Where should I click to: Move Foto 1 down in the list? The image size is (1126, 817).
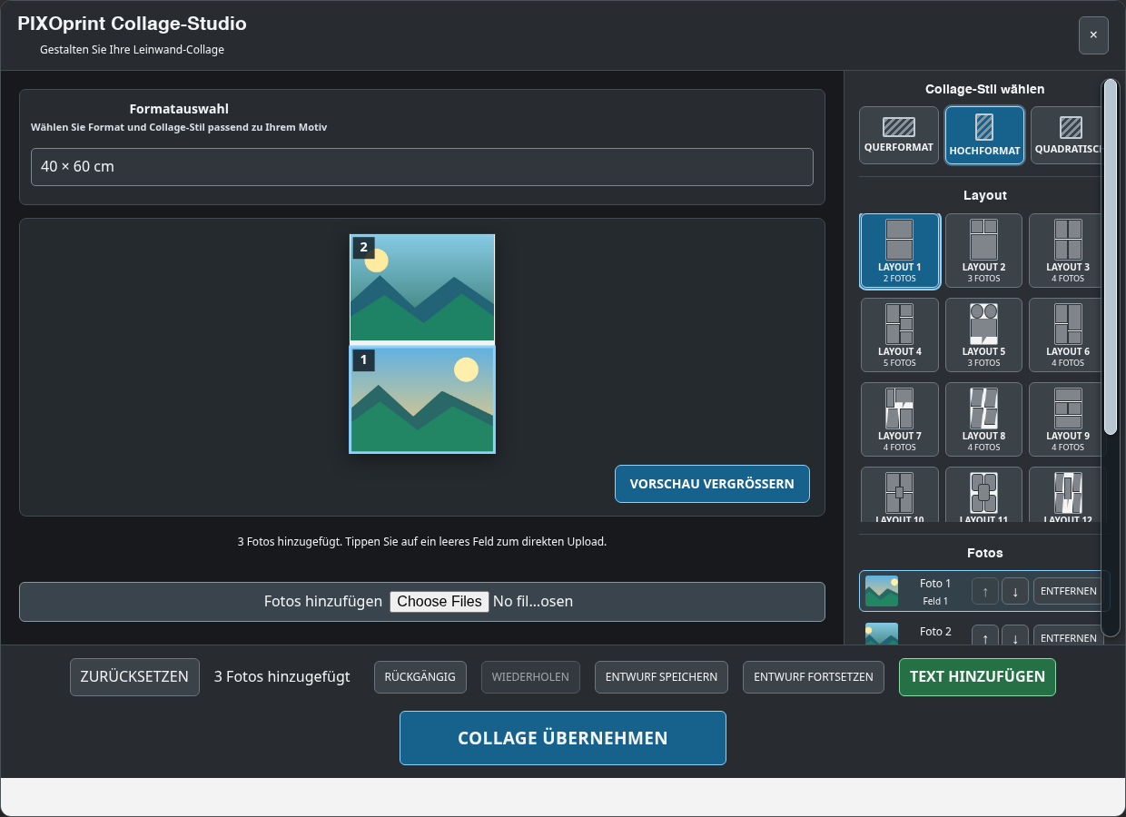coord(1015,591)
